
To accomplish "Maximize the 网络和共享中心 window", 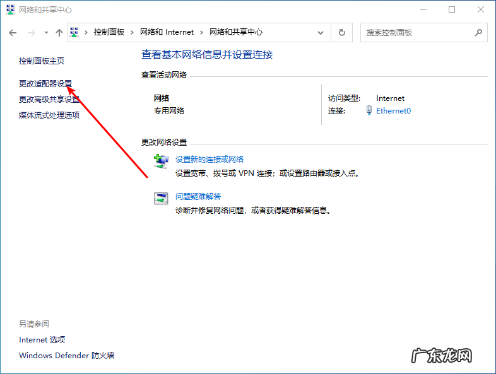I will [x=452, y=10].
